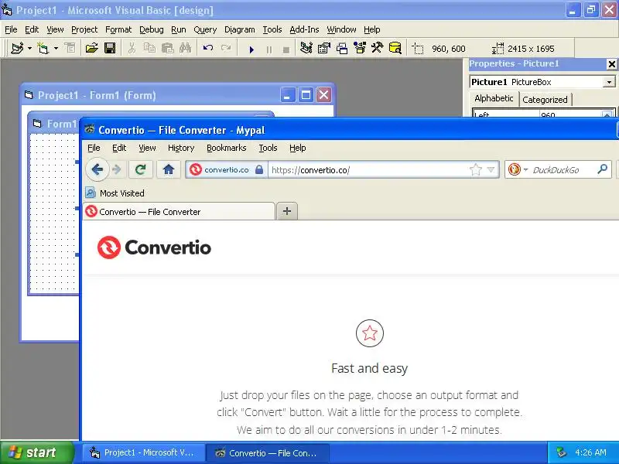Go back in Mypal browser
Viewport: 619px width, 464px height.
point(97,169)
